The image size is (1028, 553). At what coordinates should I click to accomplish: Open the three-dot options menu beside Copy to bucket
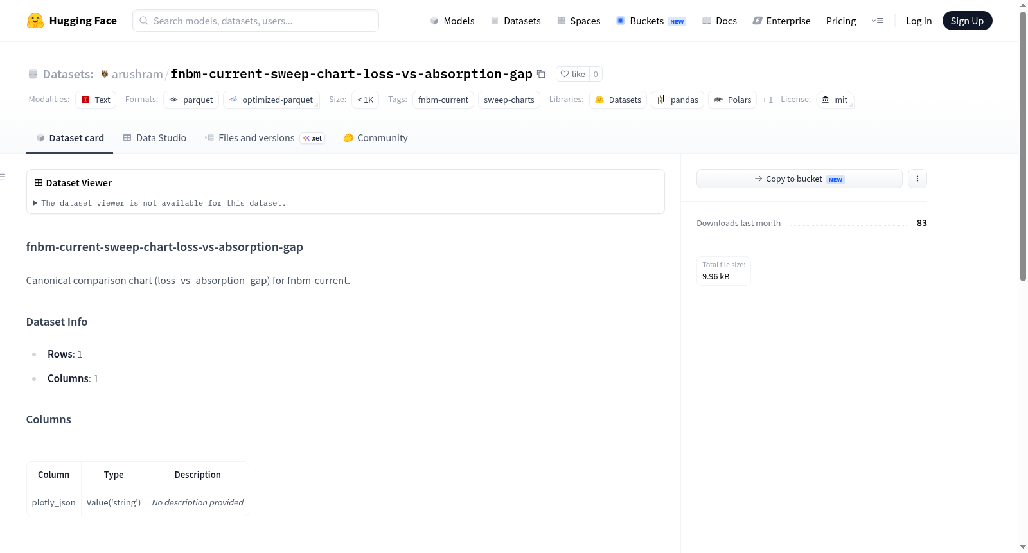pyautogui.click(x=917, y=179)
